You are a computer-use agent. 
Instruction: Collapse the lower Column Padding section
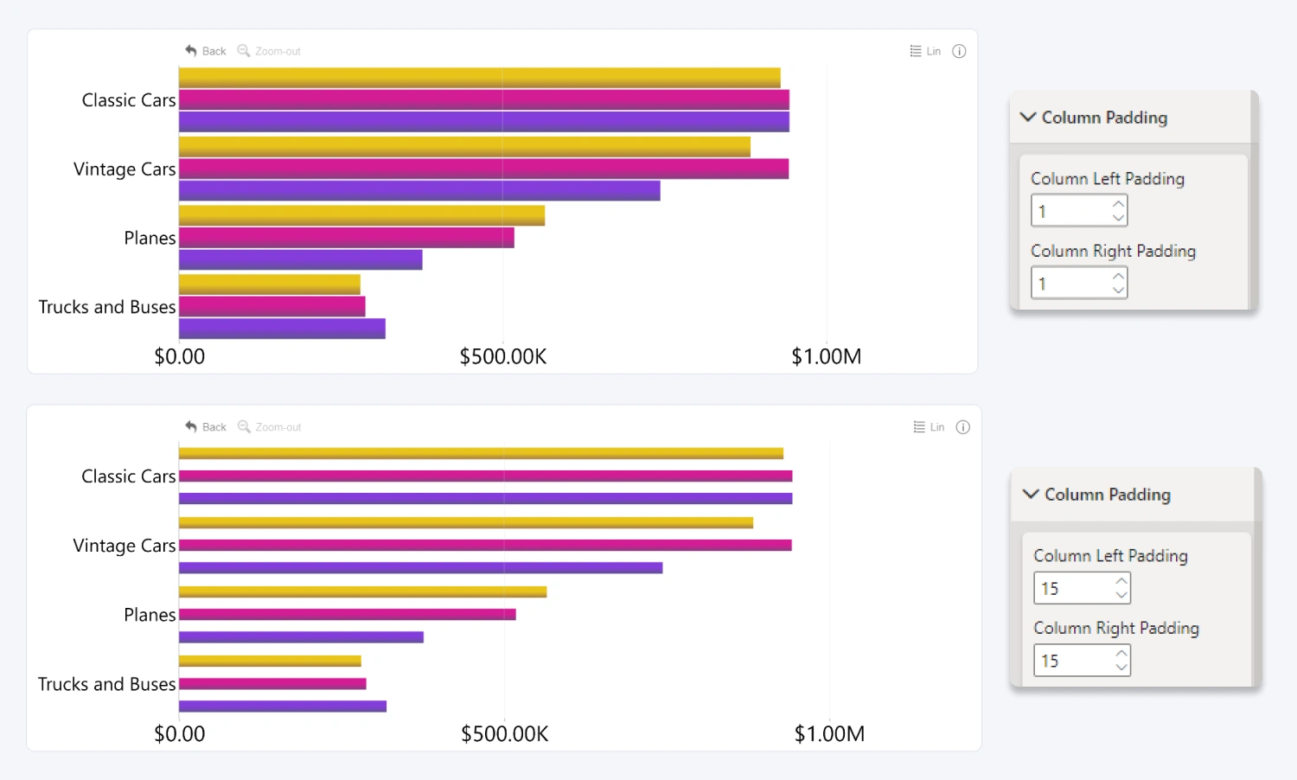click(1031, 494)
